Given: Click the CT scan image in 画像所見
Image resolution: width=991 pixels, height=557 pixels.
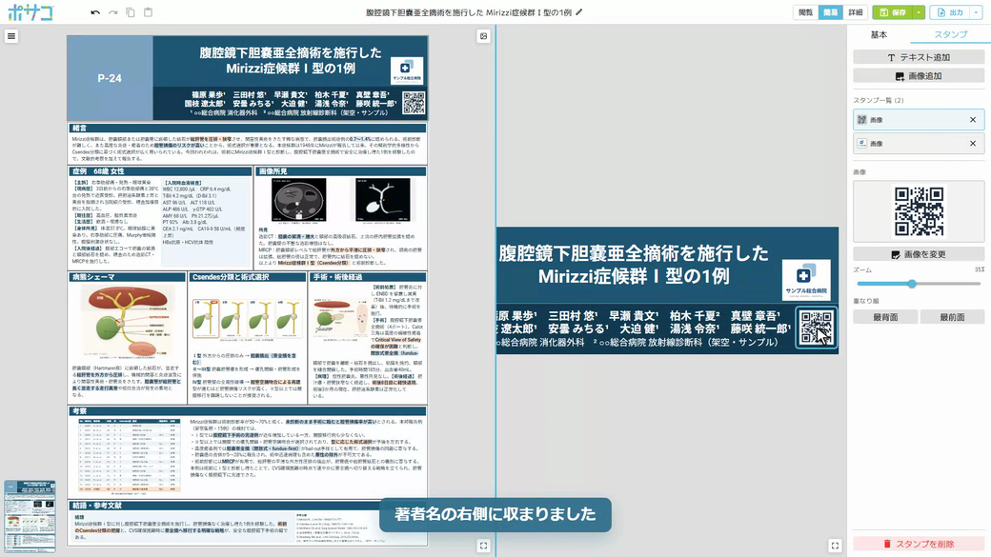Looking at the screenshot, I should (299, 200).
